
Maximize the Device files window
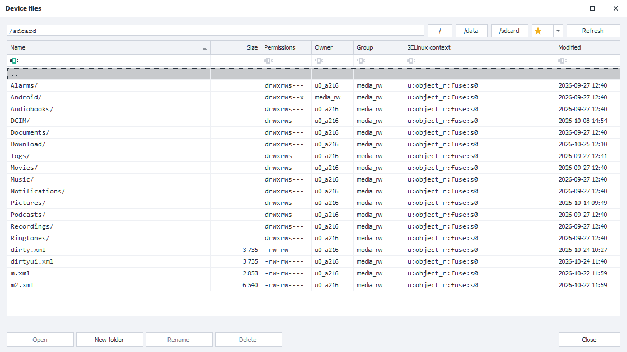click(592, 8)
